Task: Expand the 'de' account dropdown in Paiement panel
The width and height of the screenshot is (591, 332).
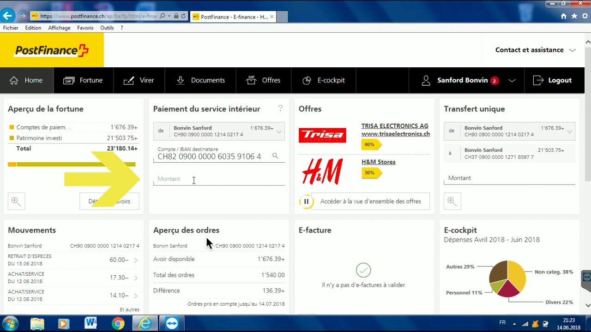Action: [x=278, y=131]
